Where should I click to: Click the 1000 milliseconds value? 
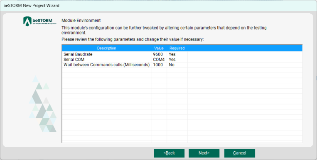tap(158, 65)
